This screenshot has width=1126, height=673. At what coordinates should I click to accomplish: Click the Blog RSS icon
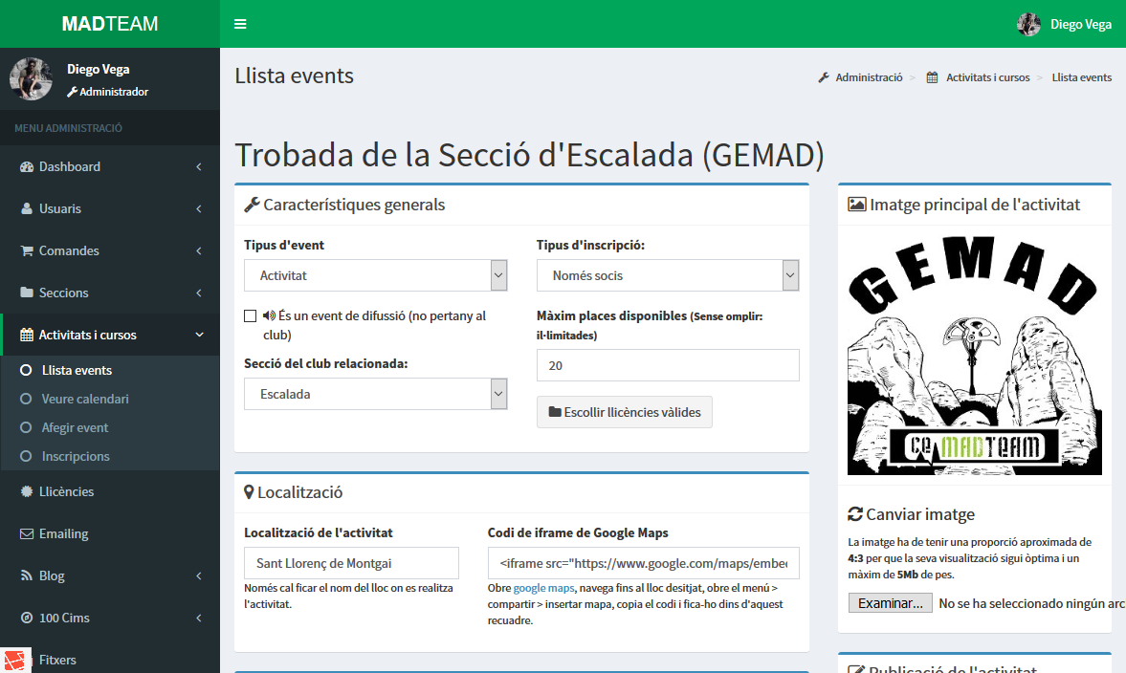coord(27,575)
